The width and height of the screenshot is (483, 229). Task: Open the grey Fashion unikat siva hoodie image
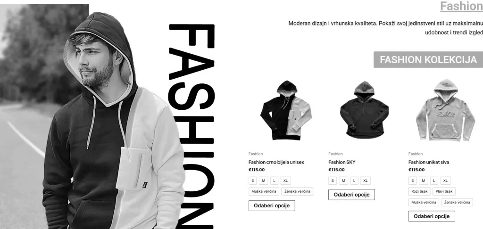[445, 110]
